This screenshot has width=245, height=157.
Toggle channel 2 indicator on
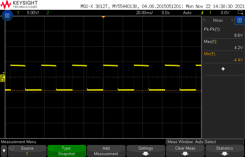coord(48,13)
